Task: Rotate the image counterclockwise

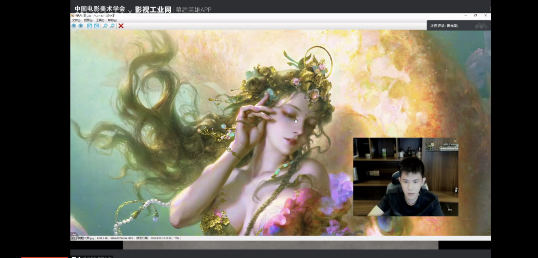Action: [89, 26]
